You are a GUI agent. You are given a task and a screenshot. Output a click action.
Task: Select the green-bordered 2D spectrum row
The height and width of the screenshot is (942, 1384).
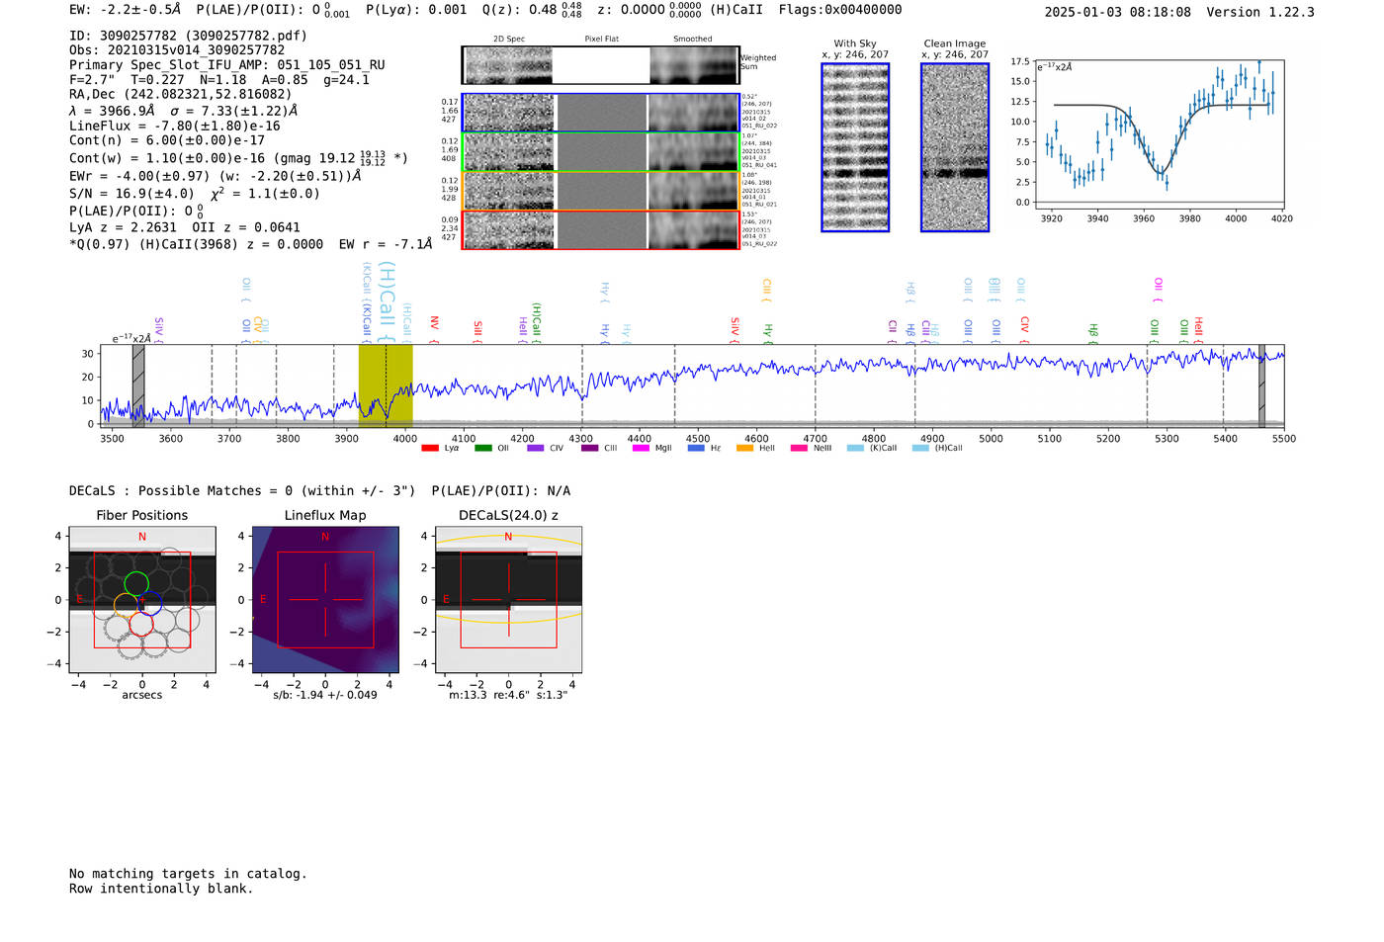(x=601, y=152)
